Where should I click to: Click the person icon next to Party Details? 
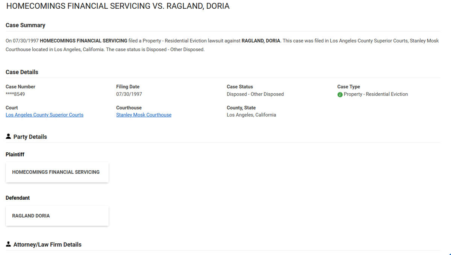[x=9, y=137]
